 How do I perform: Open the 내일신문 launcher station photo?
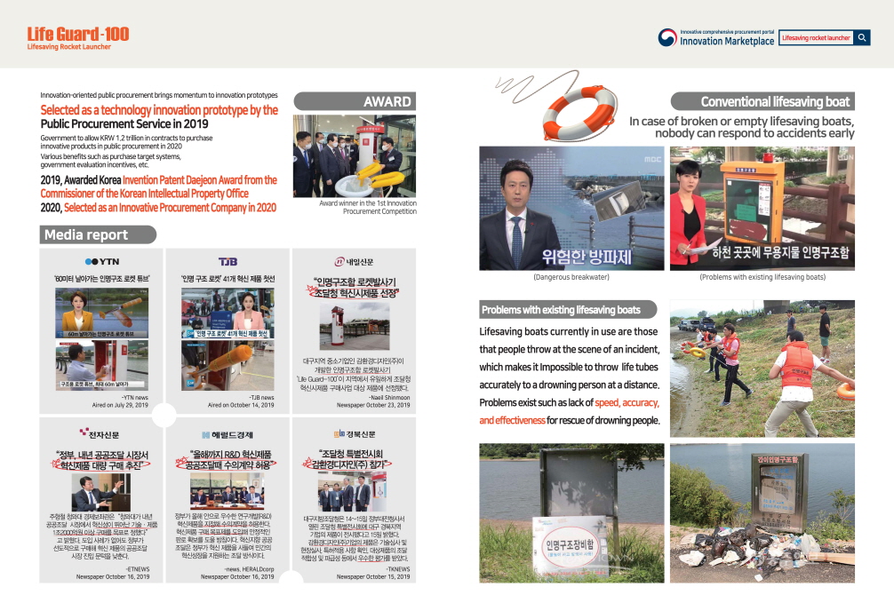tap(354, 327)
